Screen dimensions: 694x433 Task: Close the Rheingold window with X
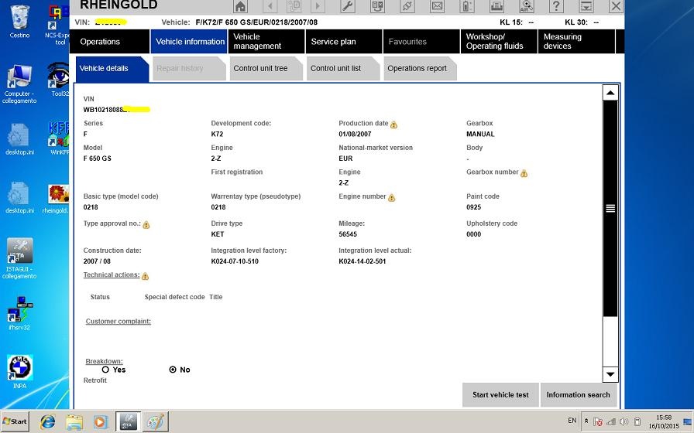[x=616, y=6]
